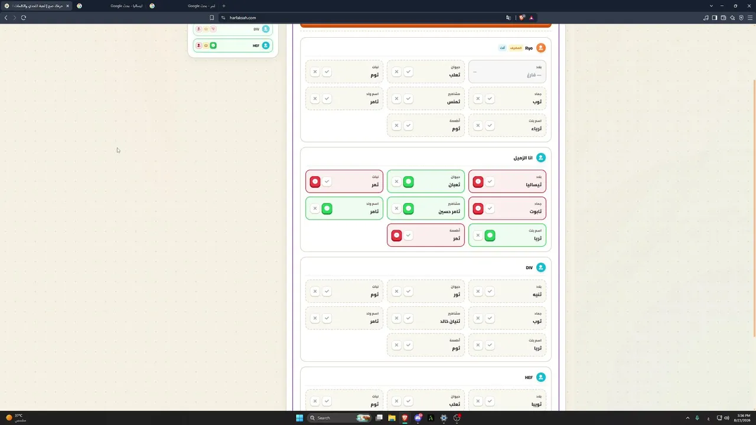756x425 pixels.
Task: Reject Ryo's celebrity answer ثمنس
Action: (396, 99)
